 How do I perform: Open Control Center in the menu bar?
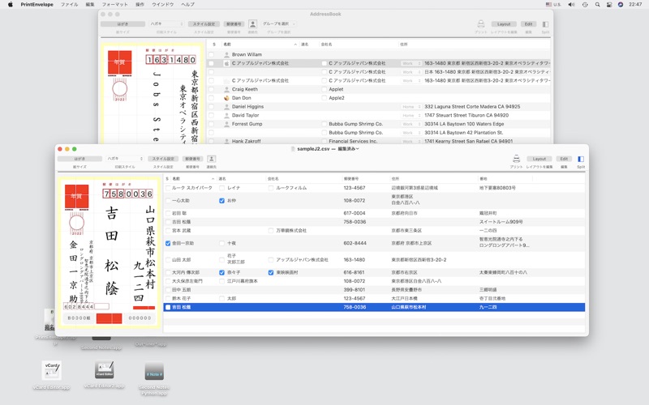pyautogui.click(x=609, y=5)
